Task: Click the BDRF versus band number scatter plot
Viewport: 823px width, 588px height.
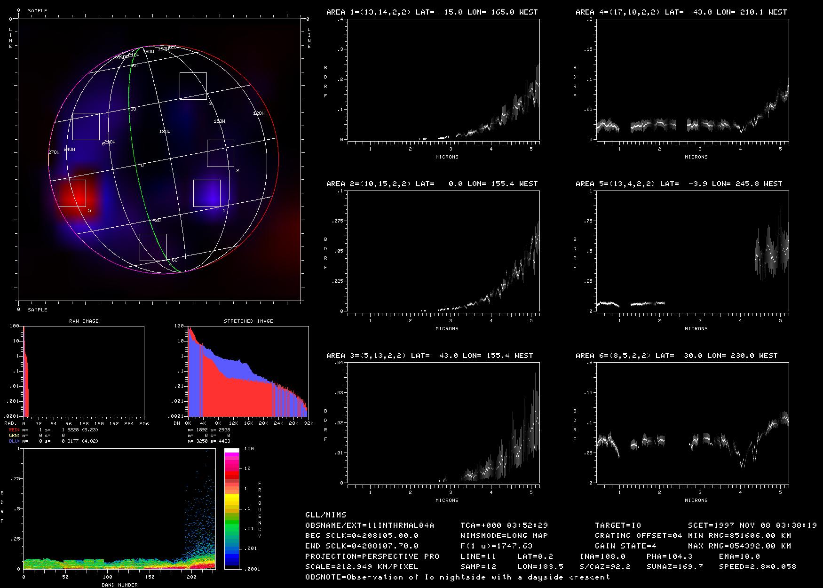Action: click(x=119, y=509)
